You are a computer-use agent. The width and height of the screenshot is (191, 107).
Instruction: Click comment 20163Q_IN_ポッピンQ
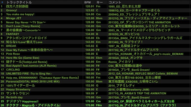[x=124, y=34]
